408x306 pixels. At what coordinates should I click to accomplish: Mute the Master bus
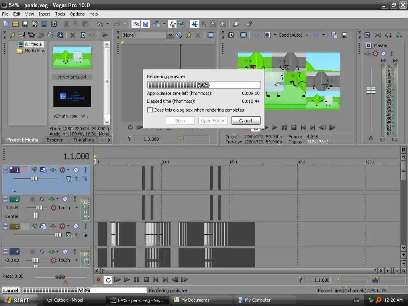pyautogui.click(x=384, y=54)
